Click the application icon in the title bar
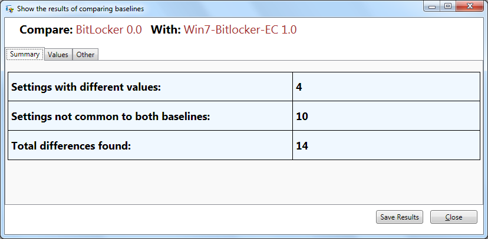This screenshot has height=239, width=488. click(x=9, y=9)
